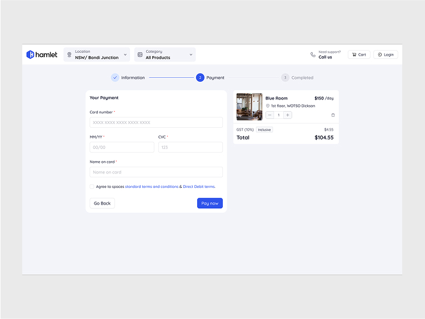This screenshot has width=425, height=319.
Task: Click the location pin icon in header
Action: click(x=69, y=54)
